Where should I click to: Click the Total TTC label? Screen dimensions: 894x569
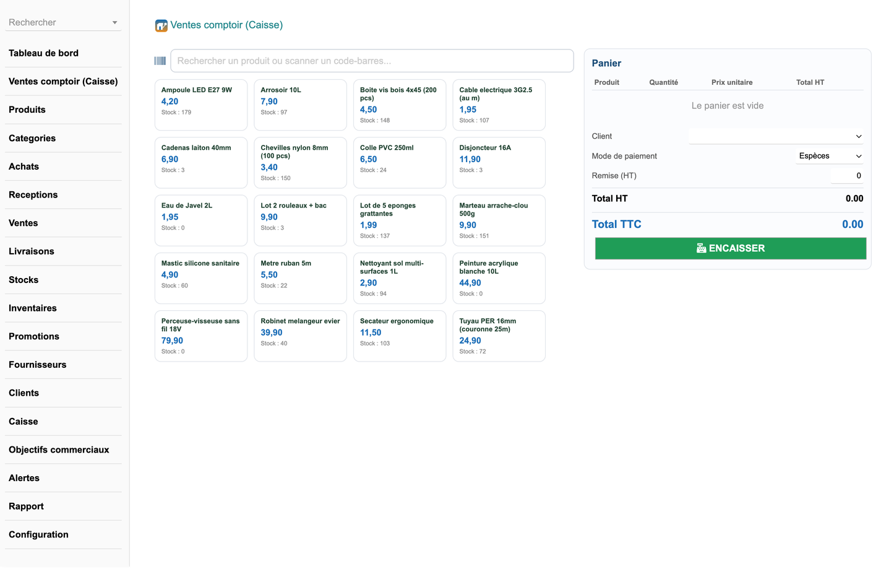pyautogui.click(x=616, y=225)
